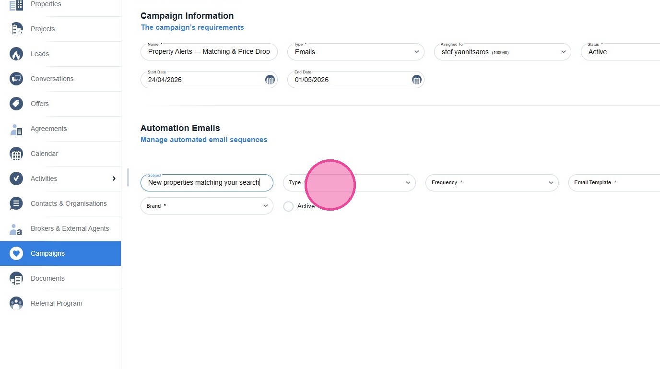Open Brokers & External Agents menu item
660x369 pixels.
[60, 228]
